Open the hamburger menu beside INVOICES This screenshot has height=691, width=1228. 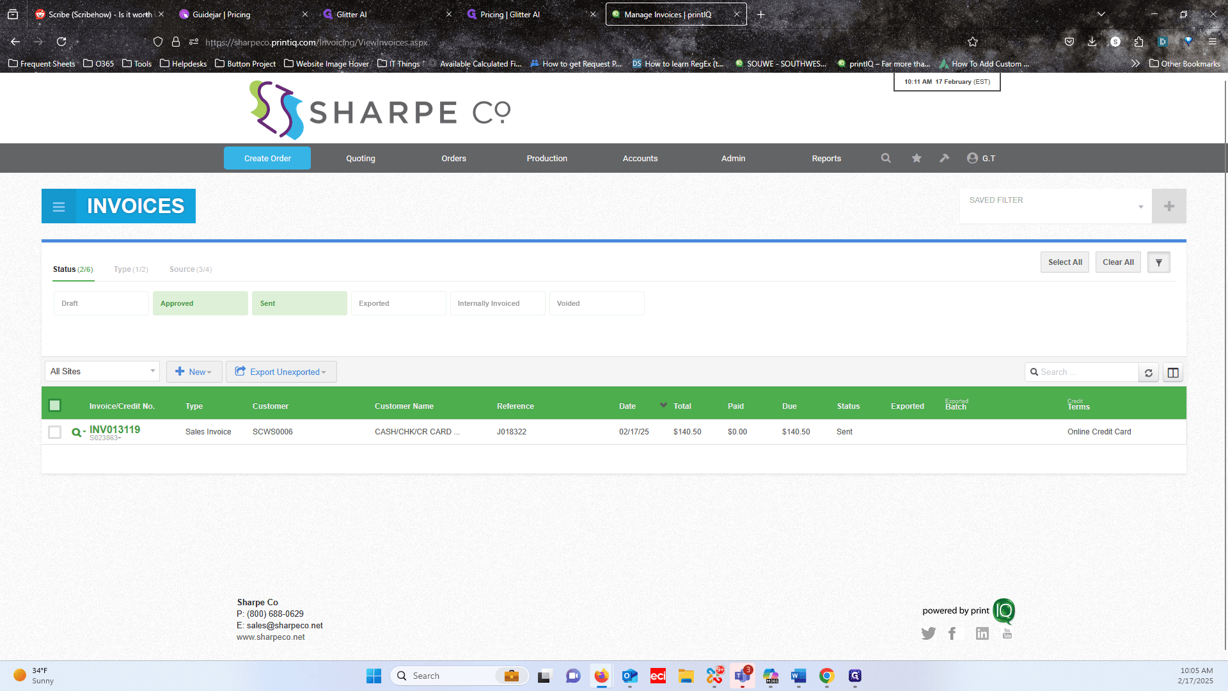[59, 206]
